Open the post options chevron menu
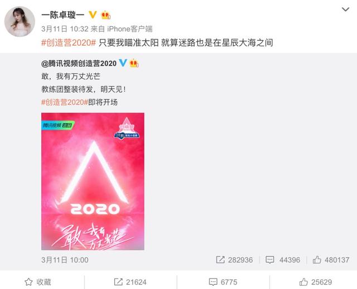357x289 pixels. click(345, 9)
